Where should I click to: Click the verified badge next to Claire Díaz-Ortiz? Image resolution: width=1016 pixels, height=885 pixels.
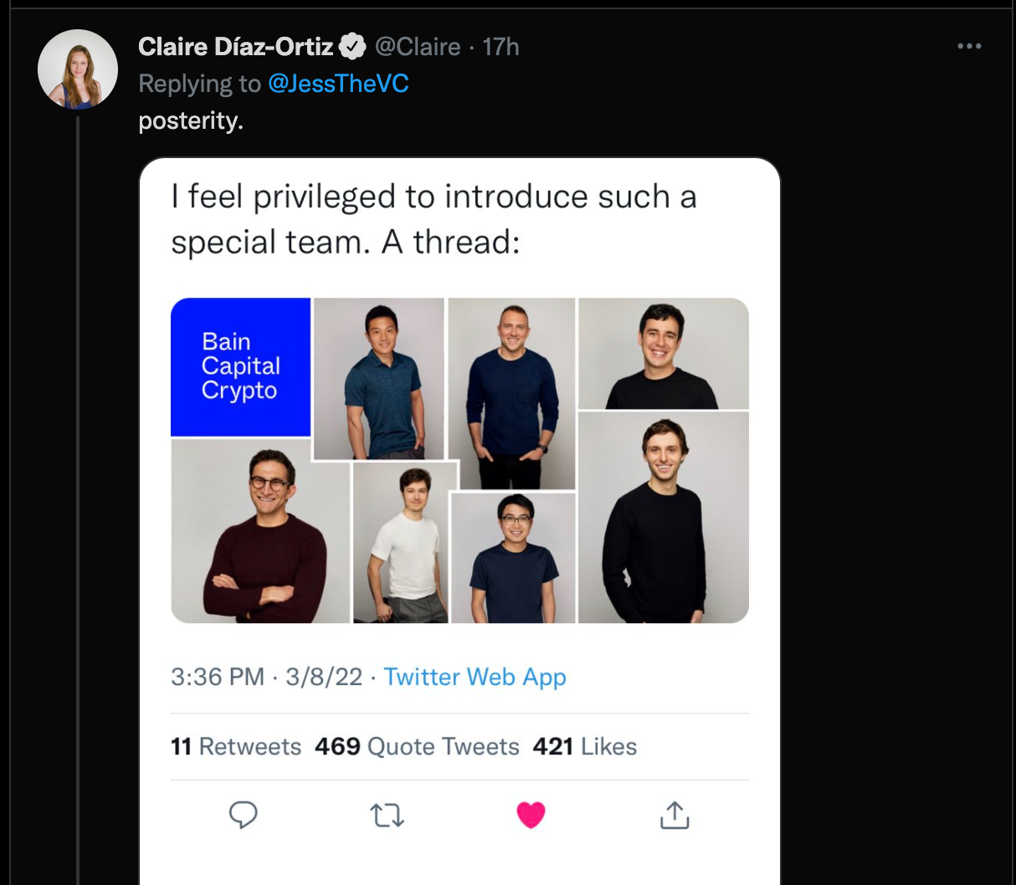click(x=352, y=47)
